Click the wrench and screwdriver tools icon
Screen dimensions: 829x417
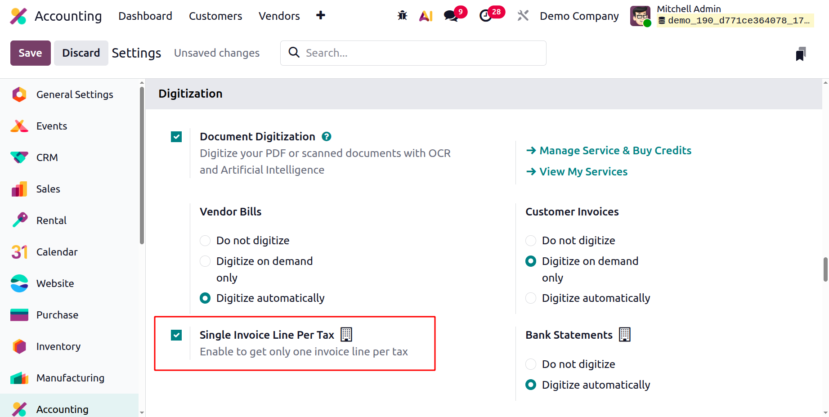[x=523, y=16]
